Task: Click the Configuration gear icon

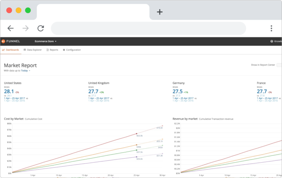Action: pyautogui.click(x=64, y=50)
